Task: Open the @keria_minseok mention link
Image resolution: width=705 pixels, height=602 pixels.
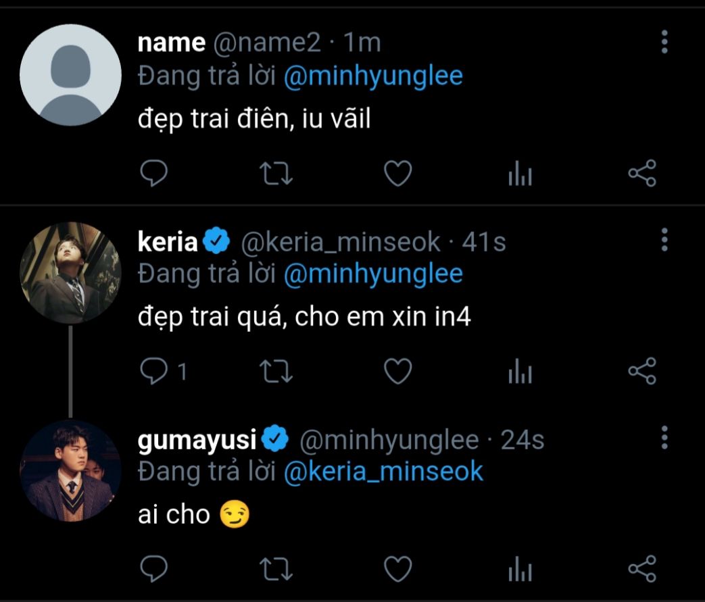Action: tap(383, 472)
